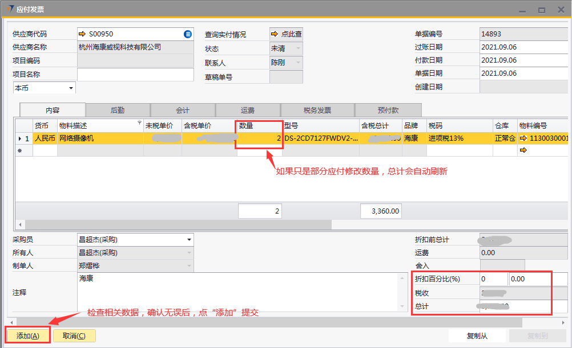Click the link arrow beside item number 1130030001
The width and height of the screenshot is (572, 348).
pyautogui.click(x=523, y=138)
